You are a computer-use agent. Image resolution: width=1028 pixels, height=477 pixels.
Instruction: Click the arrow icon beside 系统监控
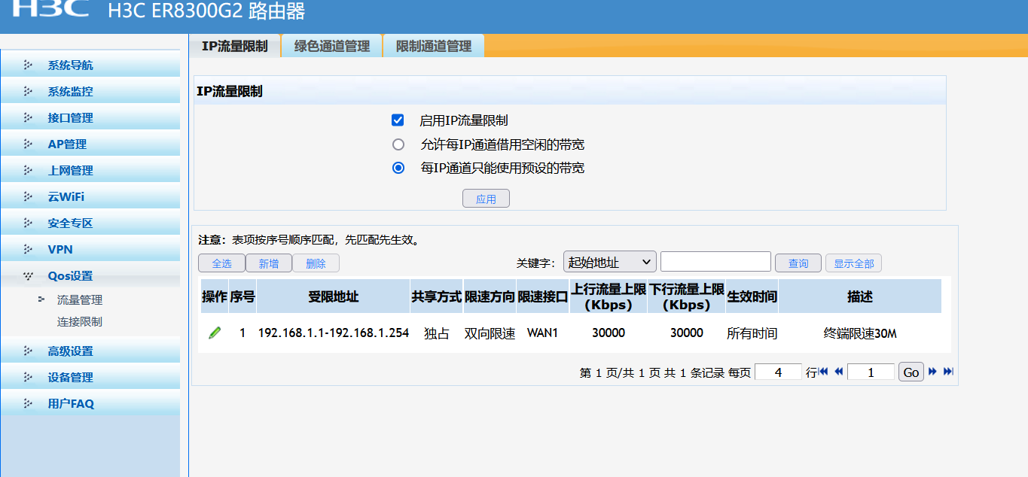[x=29, y=91]
